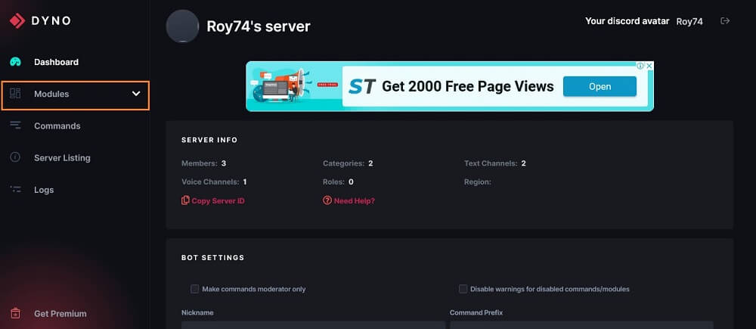Enable Make commands moderator only

(x=195, y=289)
